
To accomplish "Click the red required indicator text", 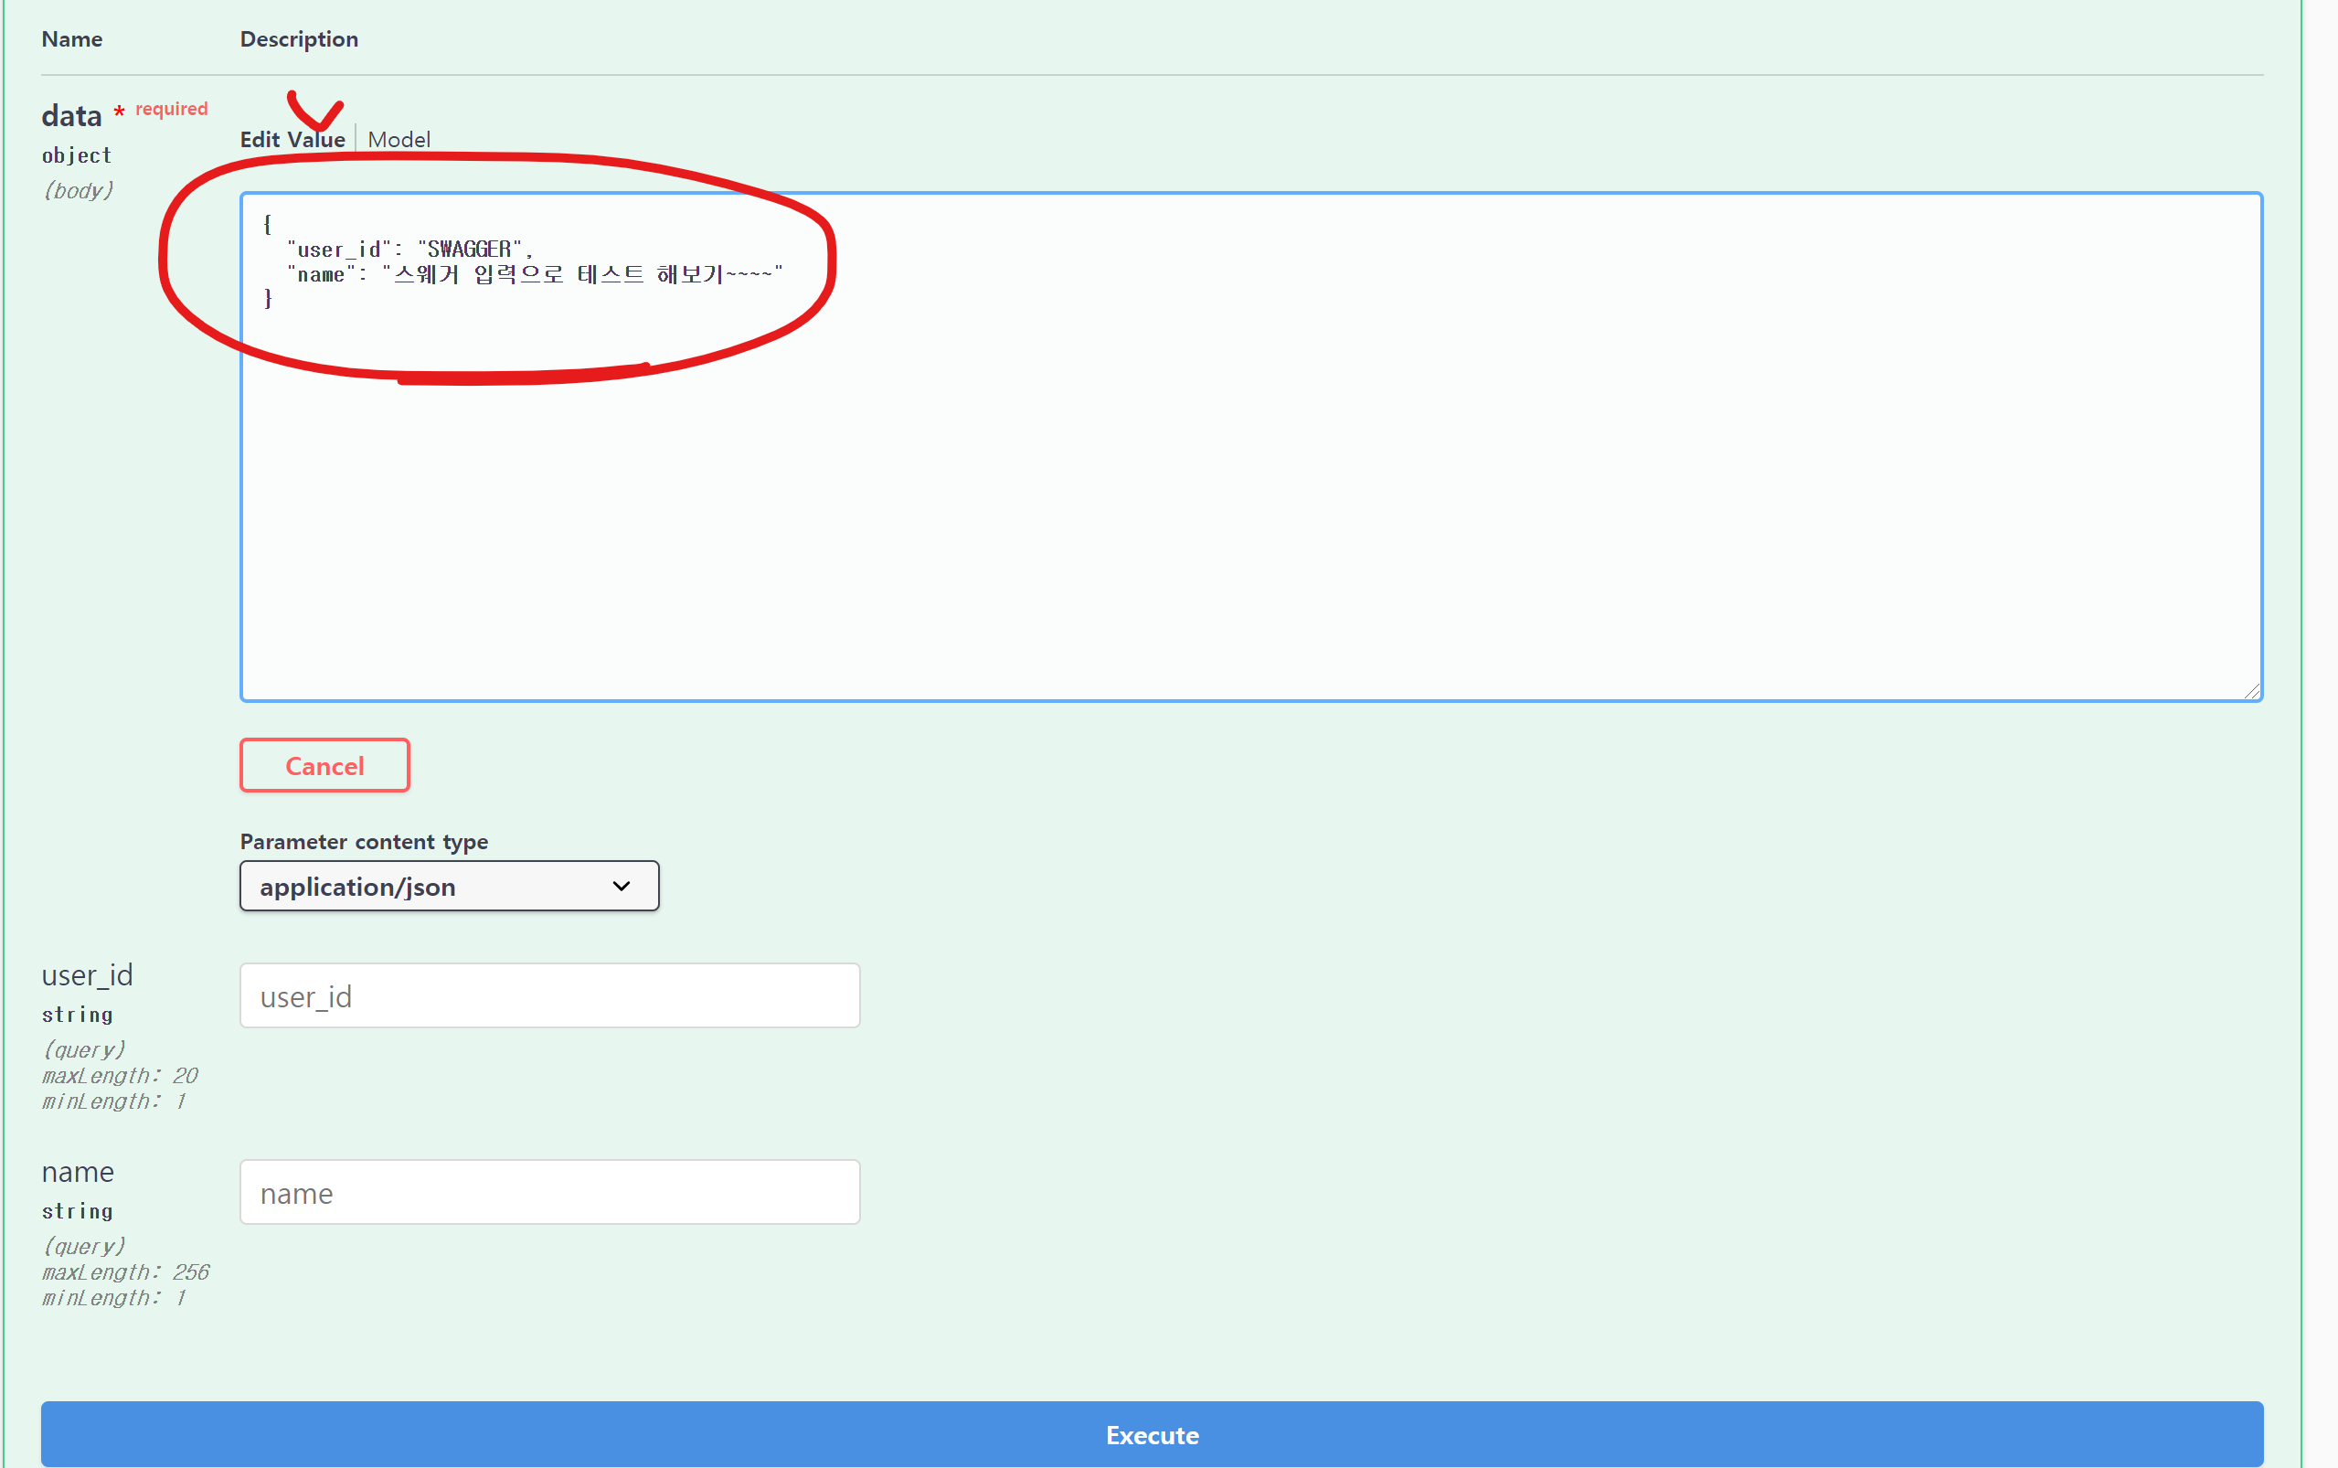I will [171, 109].
